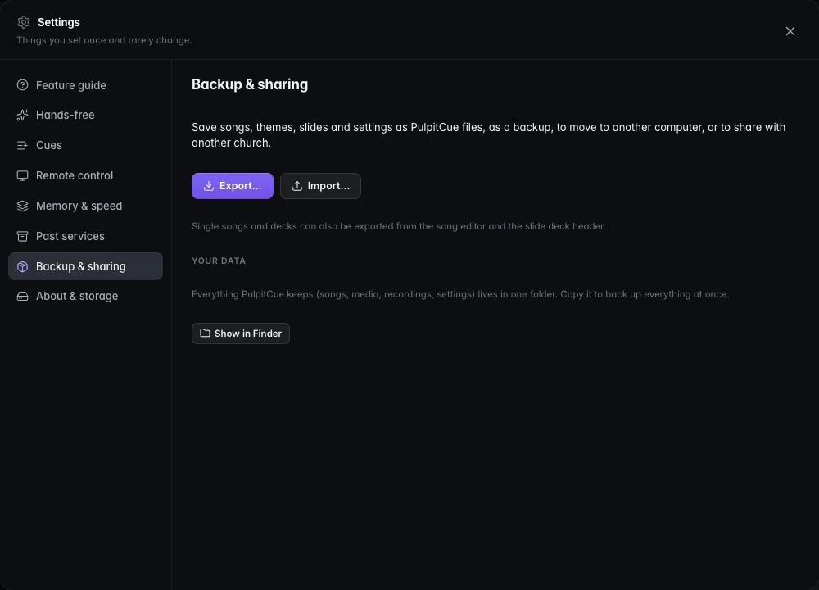The height and width of the screenshot is (590, 819).
Task: Click the upload arrow icon on Import button
Action: coord(297,186)
